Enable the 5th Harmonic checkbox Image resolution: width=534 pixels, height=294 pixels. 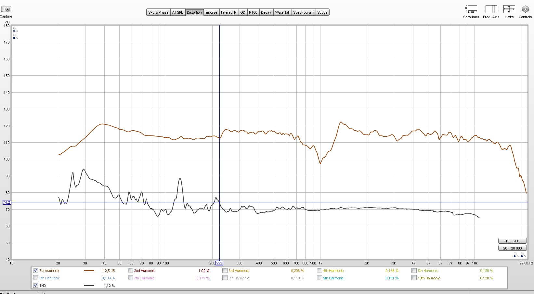click(414, 270)
